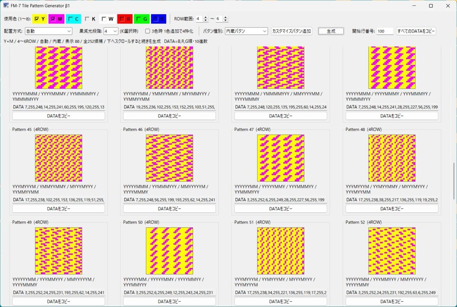Select the Pattern 45 tile preview

(x=58, y=158)
